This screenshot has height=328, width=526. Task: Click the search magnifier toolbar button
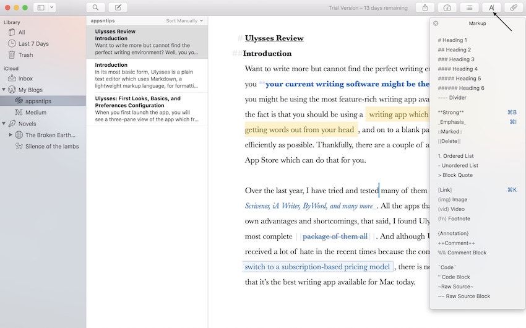[x=95, y=7]
